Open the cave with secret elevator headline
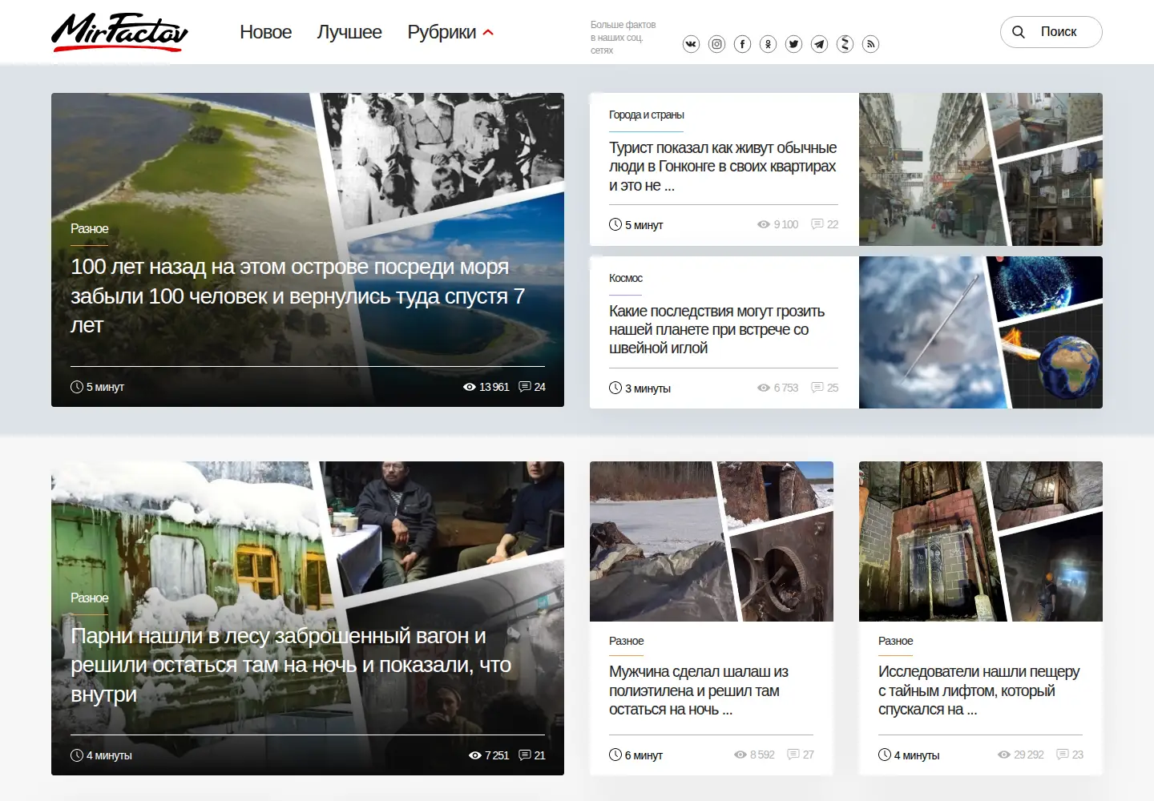This screenshot has height=801, width=1154. pos(978,690)
